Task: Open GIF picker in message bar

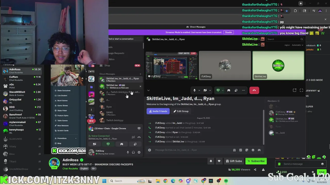Action: (241, 150)
